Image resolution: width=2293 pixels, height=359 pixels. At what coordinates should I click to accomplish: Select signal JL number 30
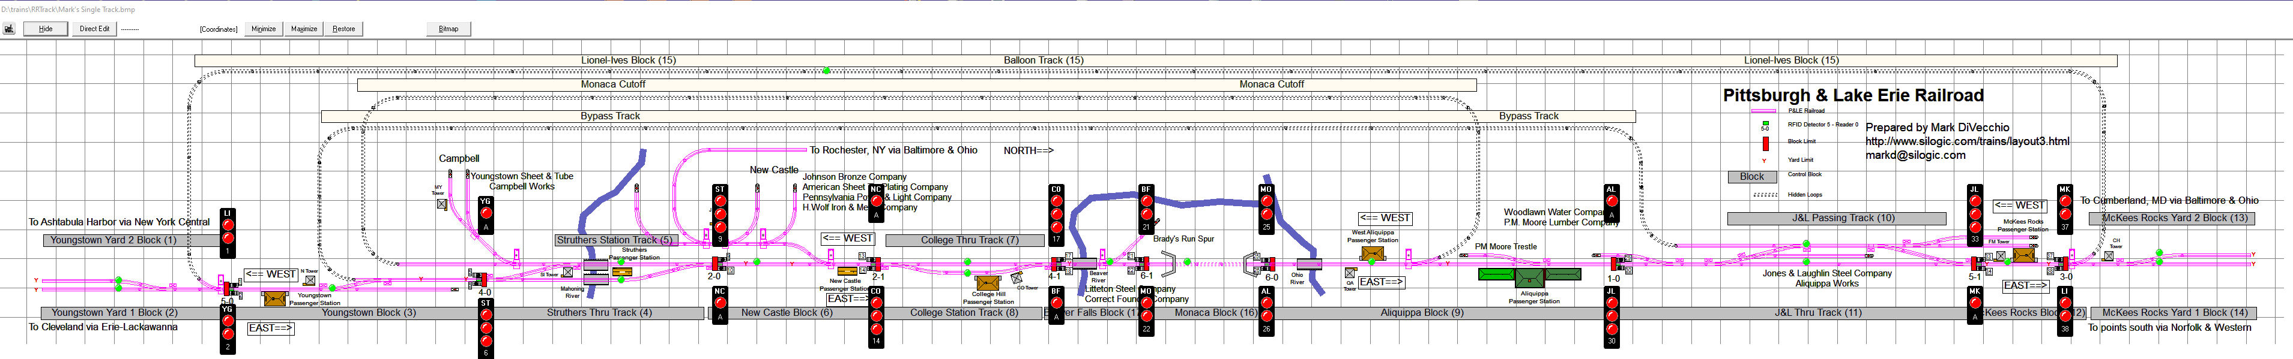1611,316
